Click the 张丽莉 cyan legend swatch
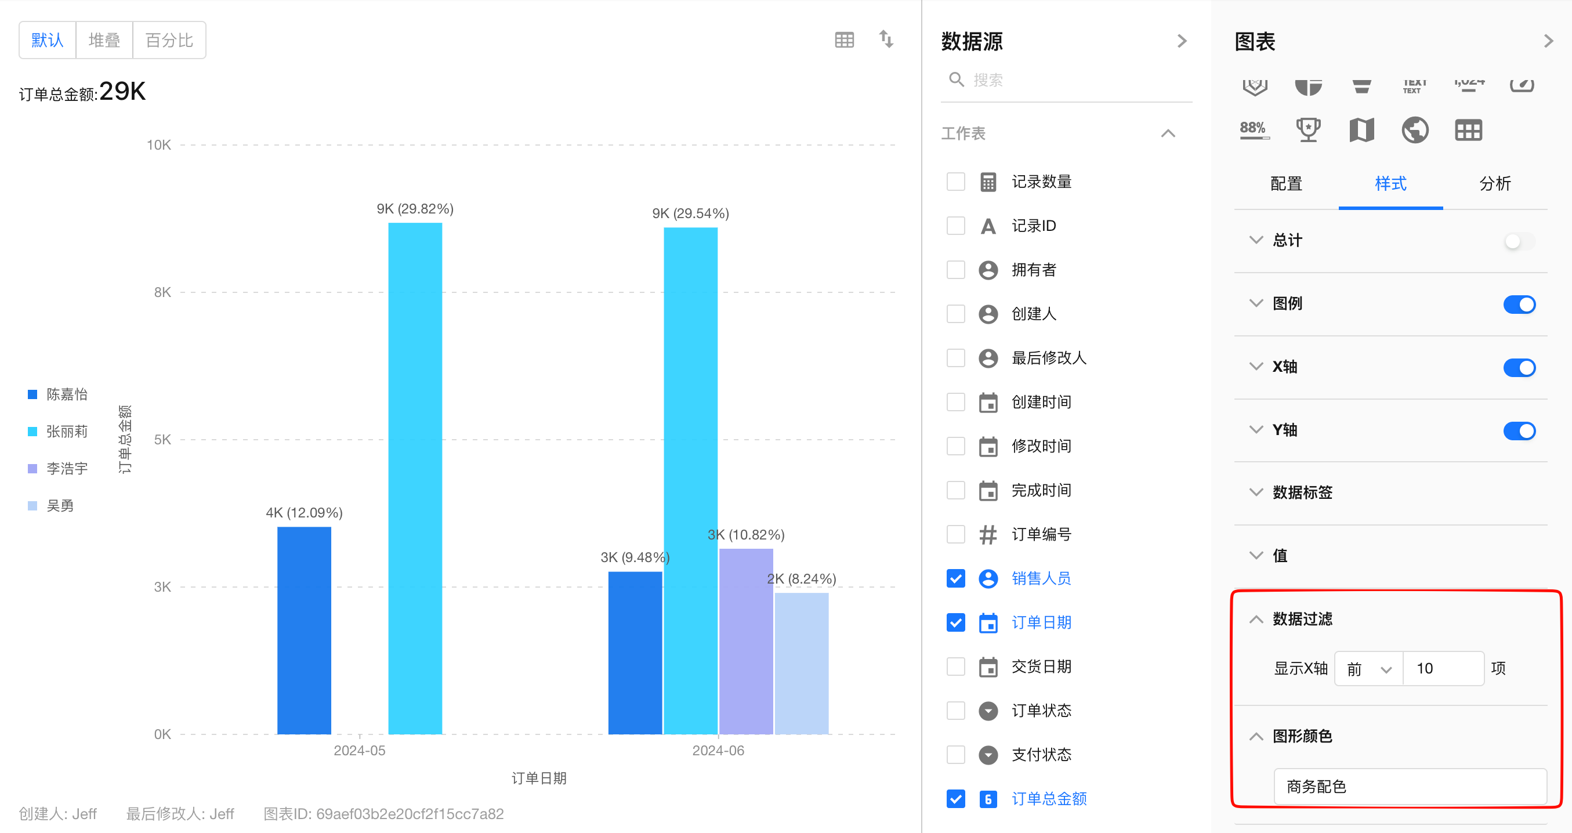This screenshot has height=833, width=1572. [x=33, y=432]
